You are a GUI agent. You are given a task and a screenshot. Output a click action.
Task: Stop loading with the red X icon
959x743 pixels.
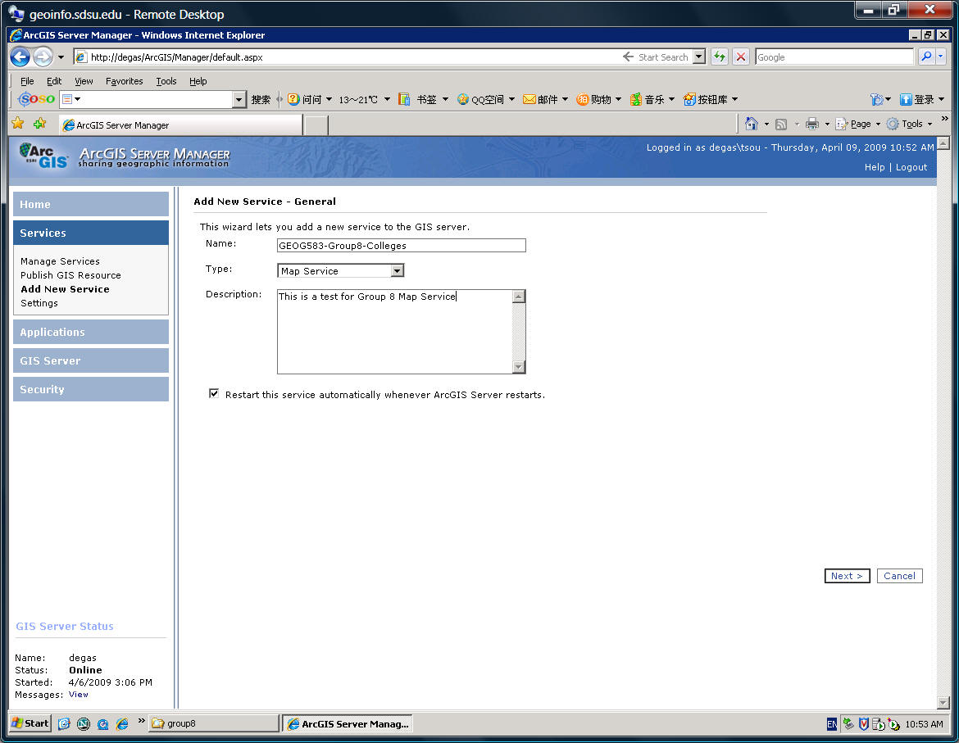[741, 57]
